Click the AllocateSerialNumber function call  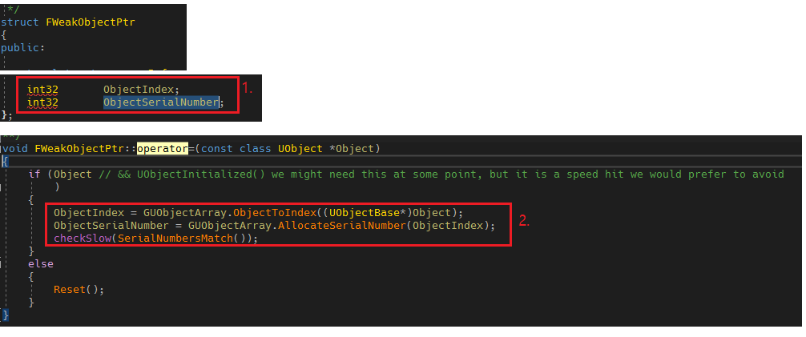[x=342, y=226]
